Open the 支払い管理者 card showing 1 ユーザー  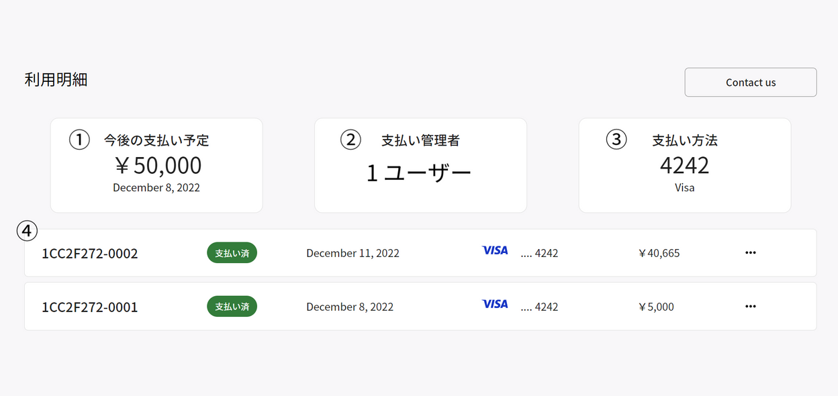click(x=420, y=166)
